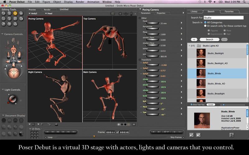Click the Wi-Fi menu bar icon

(x=210, y=2)
